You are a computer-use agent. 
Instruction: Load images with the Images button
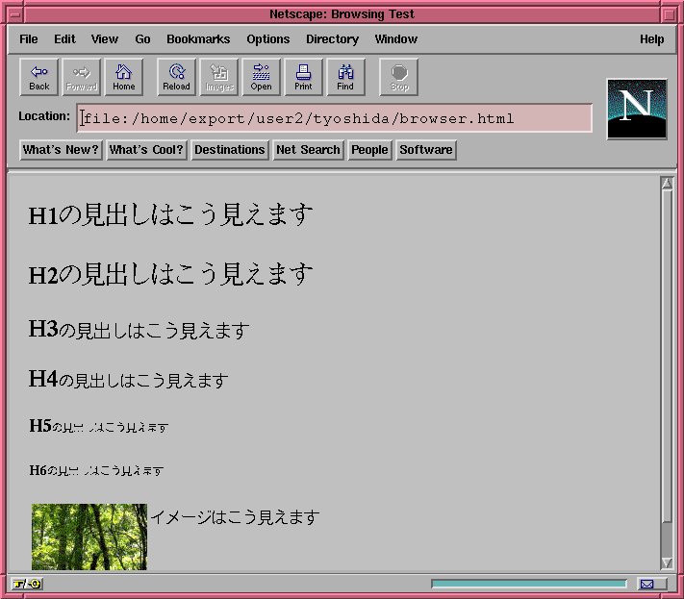pyautogui.click(x=219, y=77)
